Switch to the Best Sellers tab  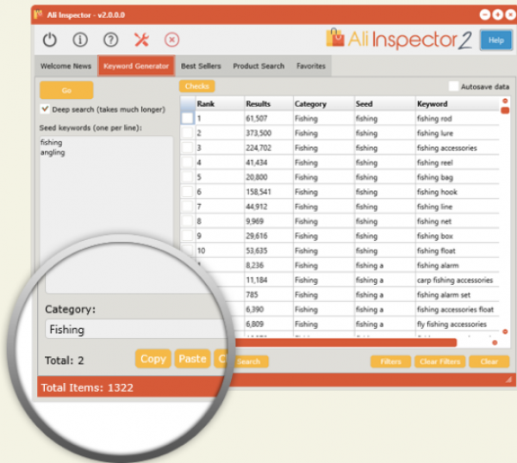tap(201, 66)
